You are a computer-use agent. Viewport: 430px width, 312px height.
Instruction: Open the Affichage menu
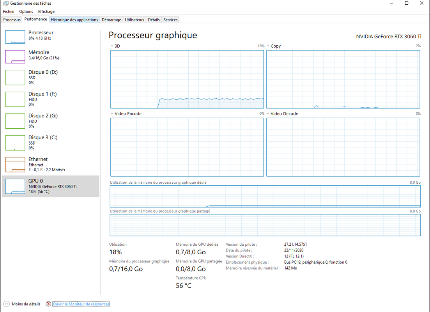coord(46,12)
